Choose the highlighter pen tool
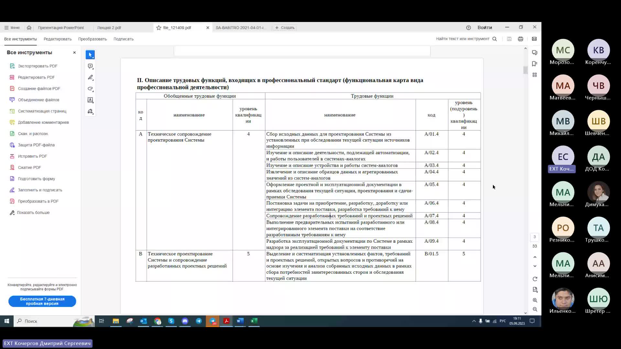621x349 pixels. [x=90, y=78]
